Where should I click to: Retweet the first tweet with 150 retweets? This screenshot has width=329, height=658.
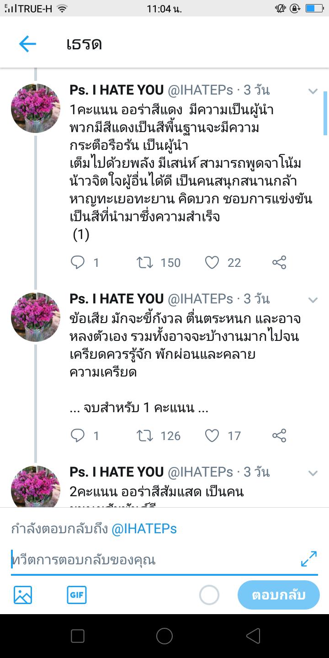coord(145,262)
